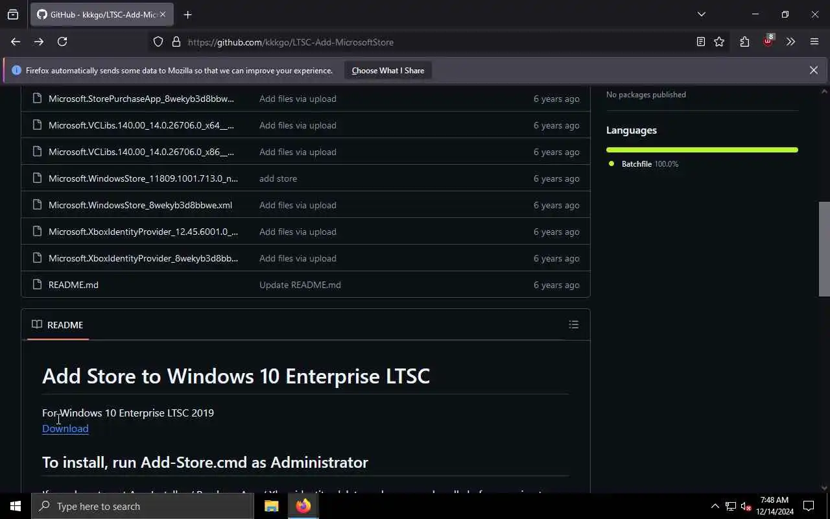Click file icon beside Microsoft.WindowsStore_8wekyb3d8bbwe.xml
The height and width of the screenshot is (519, 830).
[x=36, y=205]
